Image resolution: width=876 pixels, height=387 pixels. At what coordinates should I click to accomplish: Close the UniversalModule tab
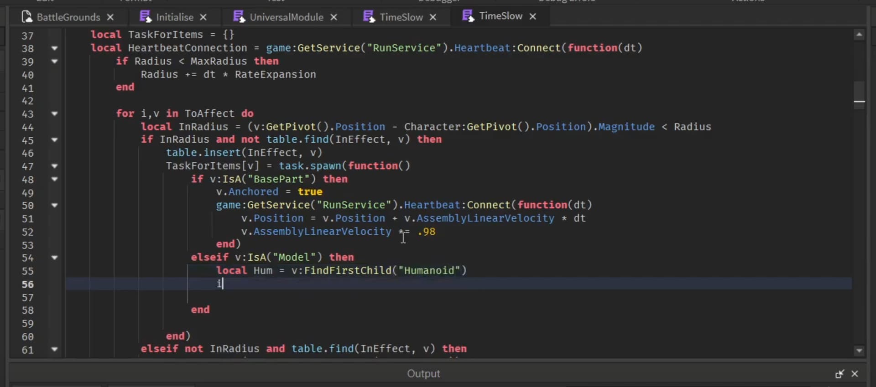[334, 17]
